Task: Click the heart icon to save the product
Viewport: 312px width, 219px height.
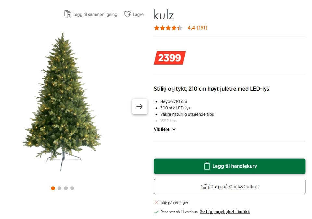Action: [127, 14]
